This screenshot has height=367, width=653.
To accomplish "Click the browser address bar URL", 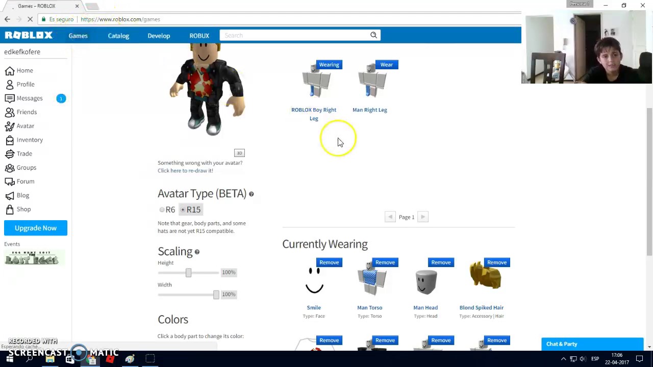I will [x=120, y=19].
